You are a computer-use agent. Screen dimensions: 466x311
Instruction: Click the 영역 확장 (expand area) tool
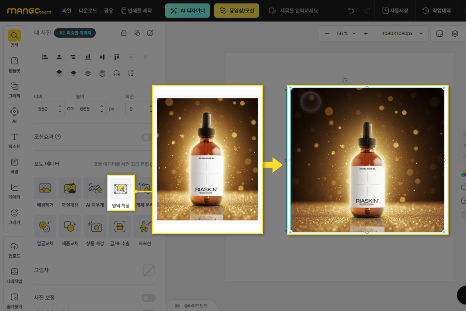coord(120,192)
